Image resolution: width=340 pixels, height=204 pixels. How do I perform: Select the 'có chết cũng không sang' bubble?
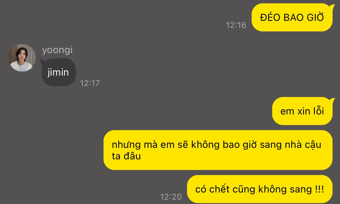click(260, 189)
